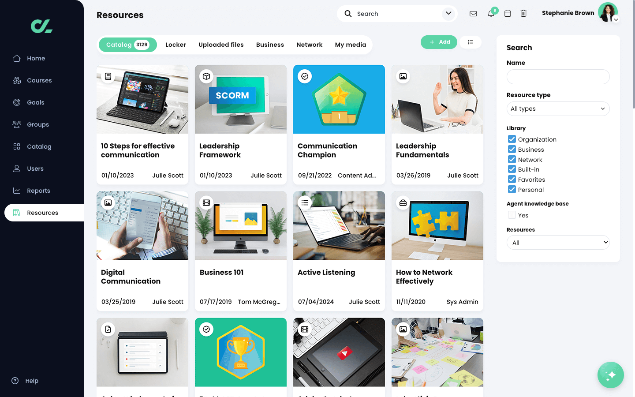This screenshot has width=635, height=397.
Task: Click the page vertical scrollbar
Action: [x=633, y=55]
